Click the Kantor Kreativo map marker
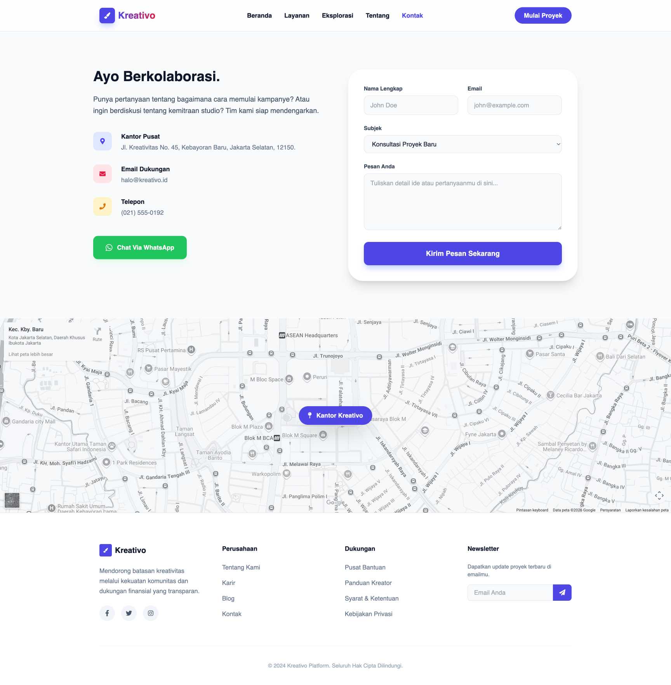Viewport: 671px width, 685px height. point(335,415)
